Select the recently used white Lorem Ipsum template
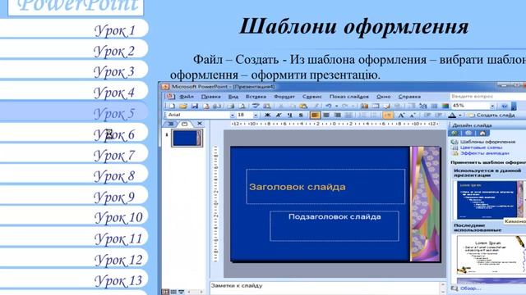 pos(491,255)
